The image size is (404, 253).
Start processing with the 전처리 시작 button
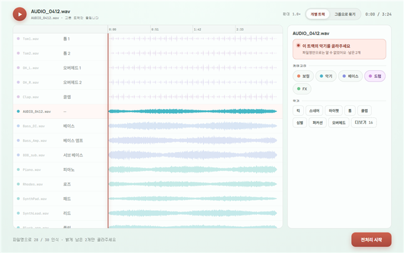click(371, 240)
